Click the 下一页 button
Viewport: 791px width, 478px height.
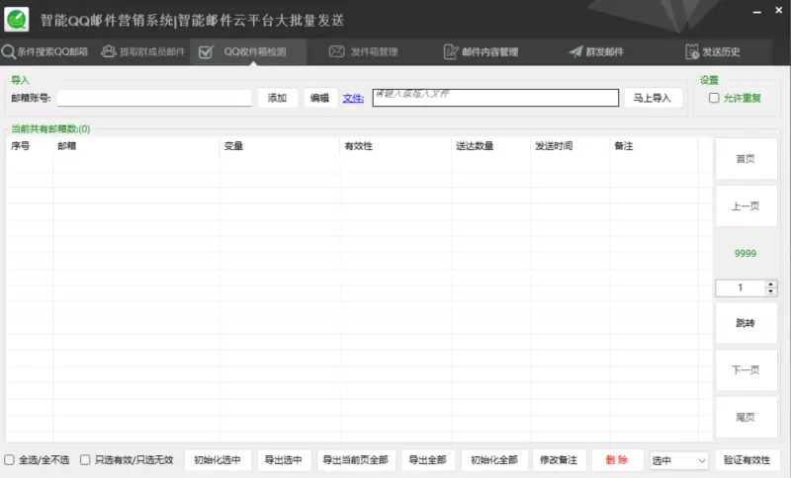[x=746, y=369]
